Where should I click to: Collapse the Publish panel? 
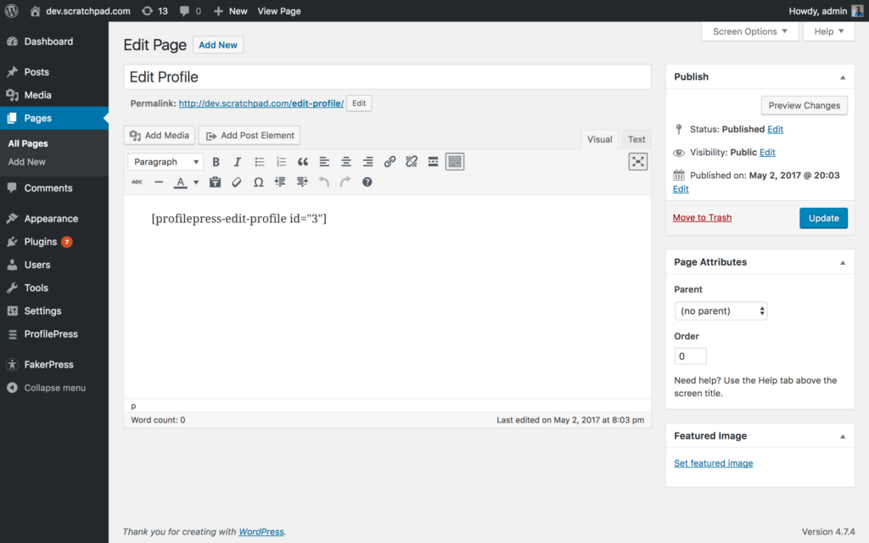tap(843, 76)
